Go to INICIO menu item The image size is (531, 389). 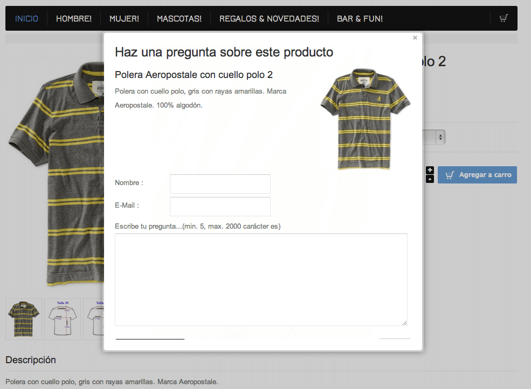coord(26,19)
